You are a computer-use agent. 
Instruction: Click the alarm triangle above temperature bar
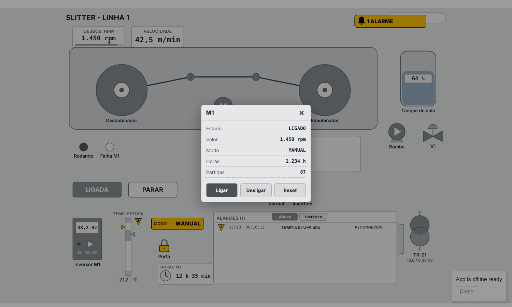138,221
